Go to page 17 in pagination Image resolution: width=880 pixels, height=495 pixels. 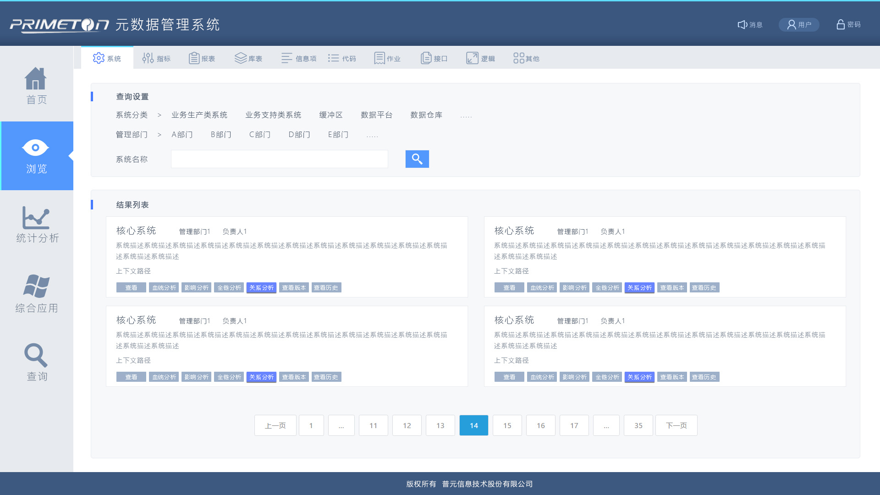pyautogui.click(x=574, y=425)
